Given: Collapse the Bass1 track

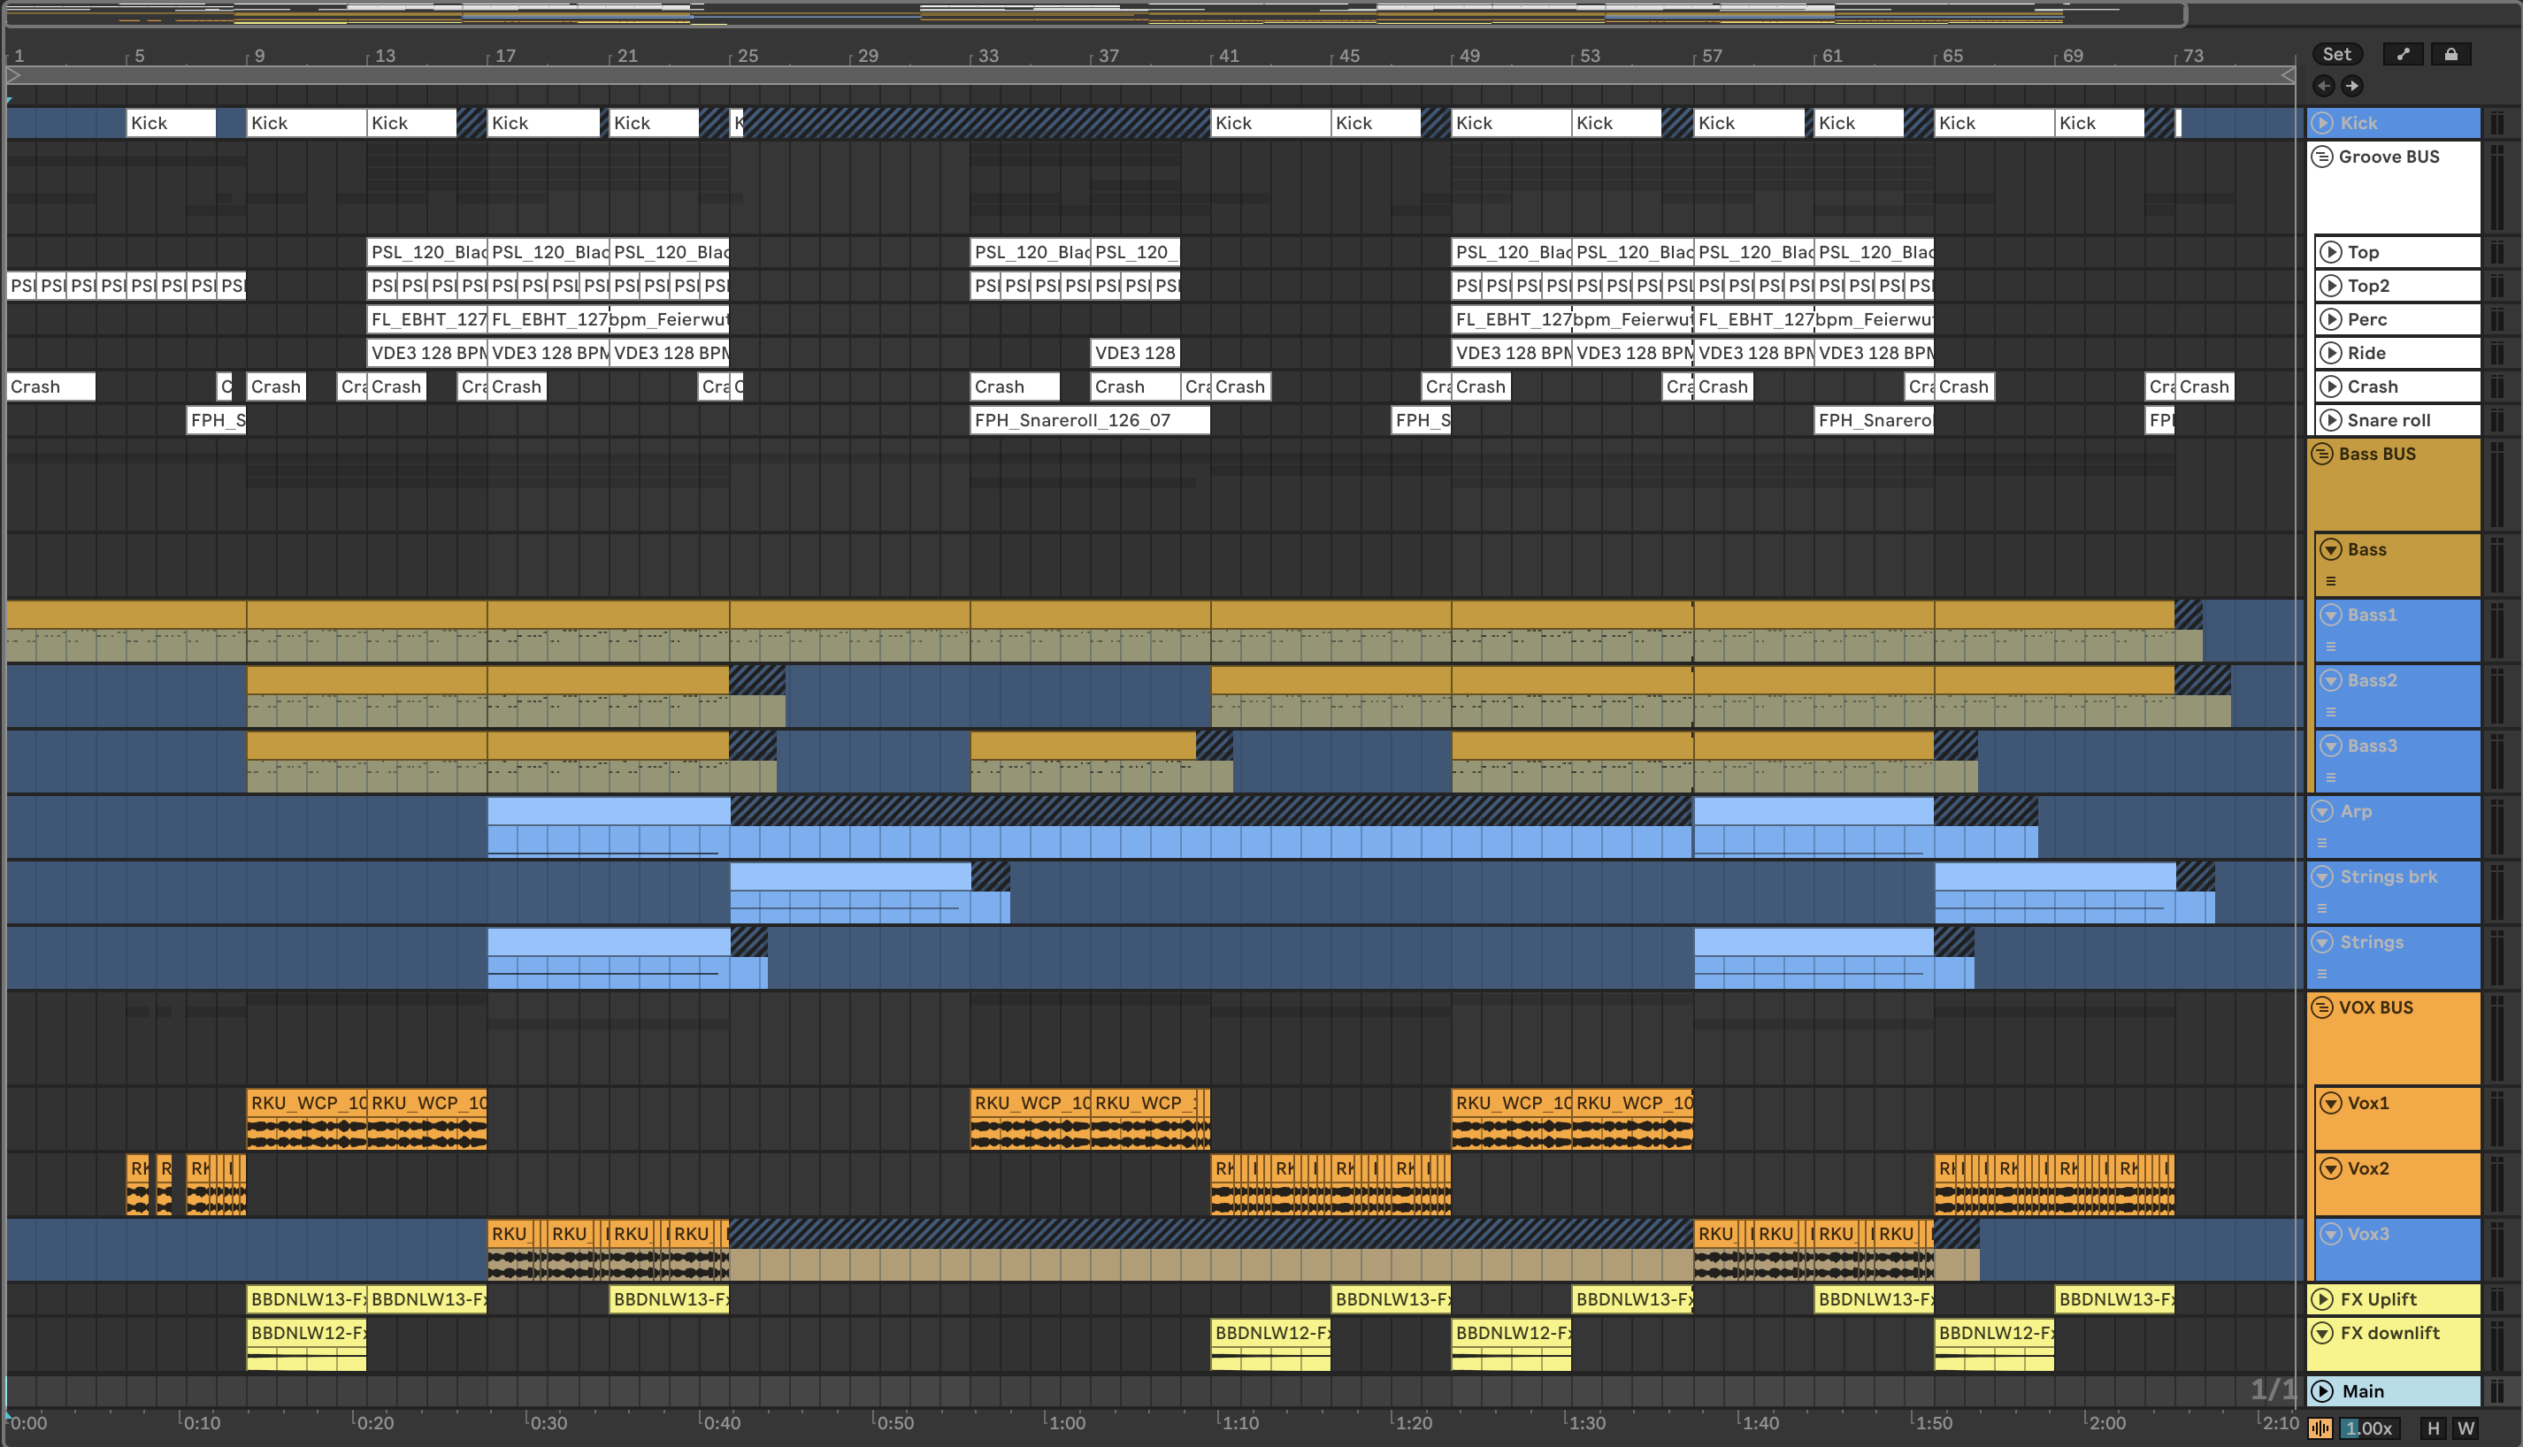Looking at the screenshot, I should [x=2330, y=616].
